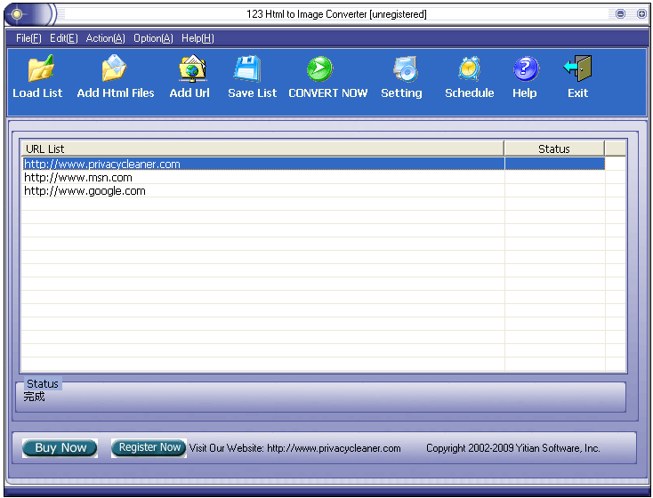This screenshot has height=498, width=653.
Task: Click the Status column header
Action: tap(553, 149)
